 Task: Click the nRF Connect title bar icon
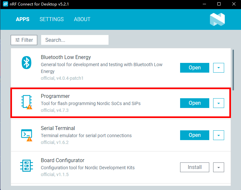6,4
